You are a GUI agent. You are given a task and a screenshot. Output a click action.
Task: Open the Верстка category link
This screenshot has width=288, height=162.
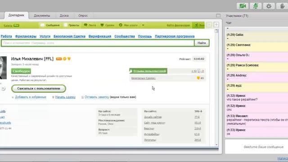click(149, 129)
